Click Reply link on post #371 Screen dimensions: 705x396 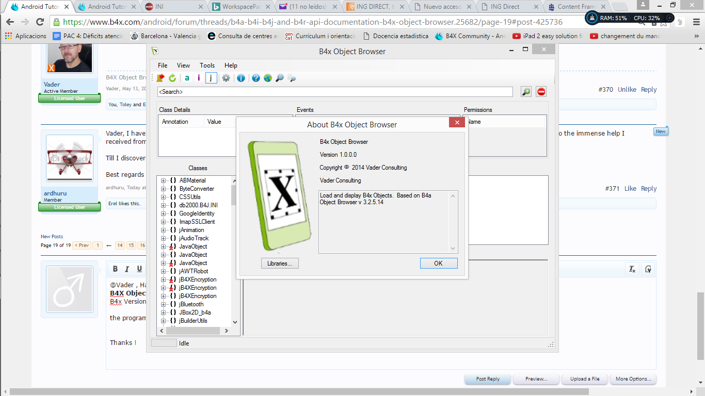[649, 189]
